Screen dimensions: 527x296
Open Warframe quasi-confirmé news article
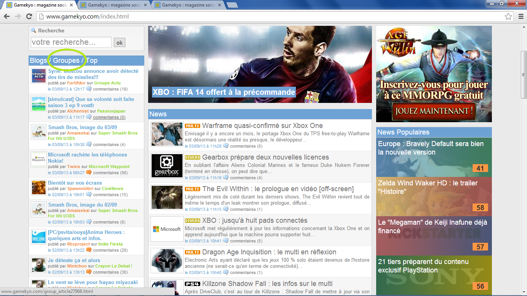[262, 126]
